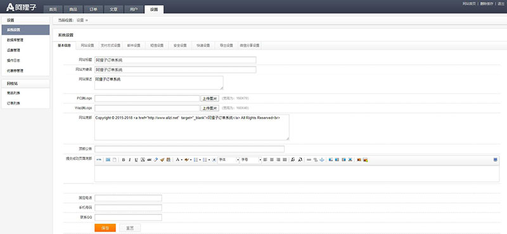Click the 客服电话 input field

click(129, 198)
